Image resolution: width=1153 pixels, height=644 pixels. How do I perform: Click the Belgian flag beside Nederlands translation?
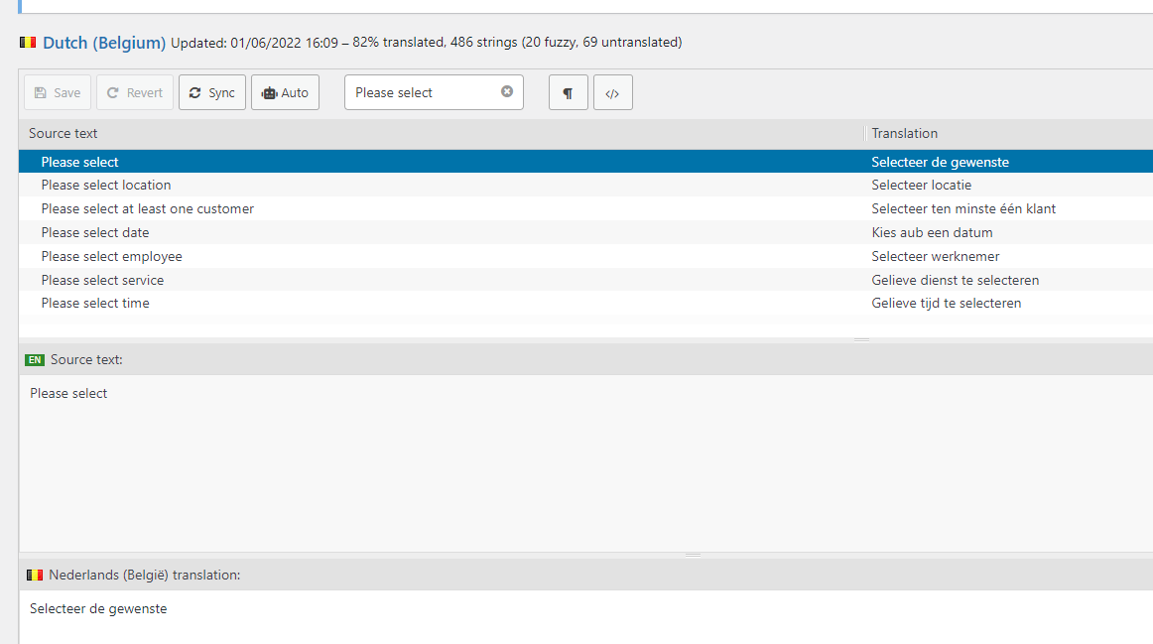(x=35, y=575)
